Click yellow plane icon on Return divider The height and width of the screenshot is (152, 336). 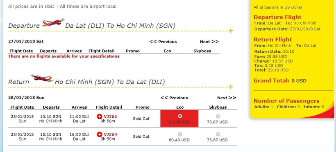[231, 87]
